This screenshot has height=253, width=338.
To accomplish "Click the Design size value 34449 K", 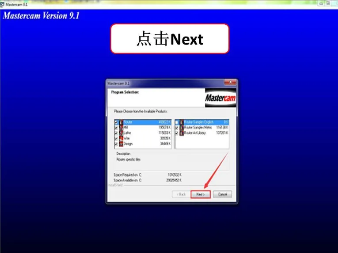I will [165, 144].
